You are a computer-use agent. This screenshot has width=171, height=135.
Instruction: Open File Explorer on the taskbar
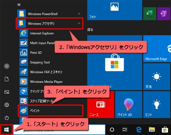(x=152, y=130)
